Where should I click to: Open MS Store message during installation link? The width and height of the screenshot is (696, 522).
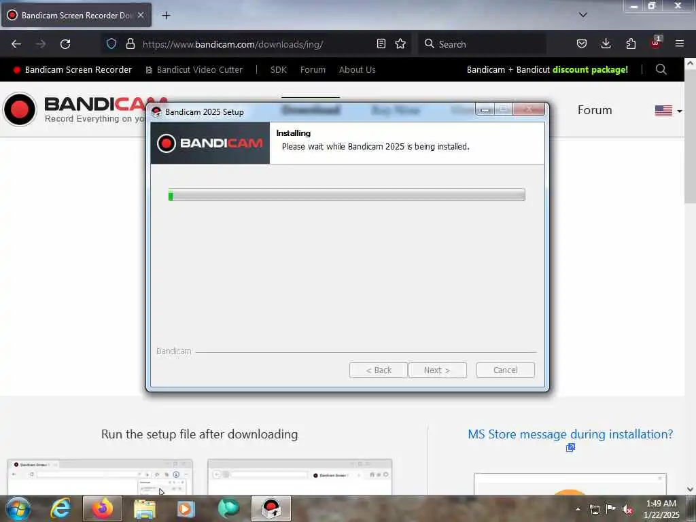point(570,434)
